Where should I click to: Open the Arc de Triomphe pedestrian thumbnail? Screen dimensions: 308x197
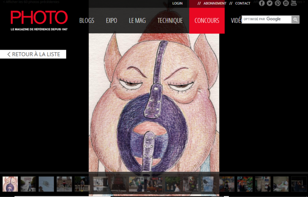click(28, 184)
